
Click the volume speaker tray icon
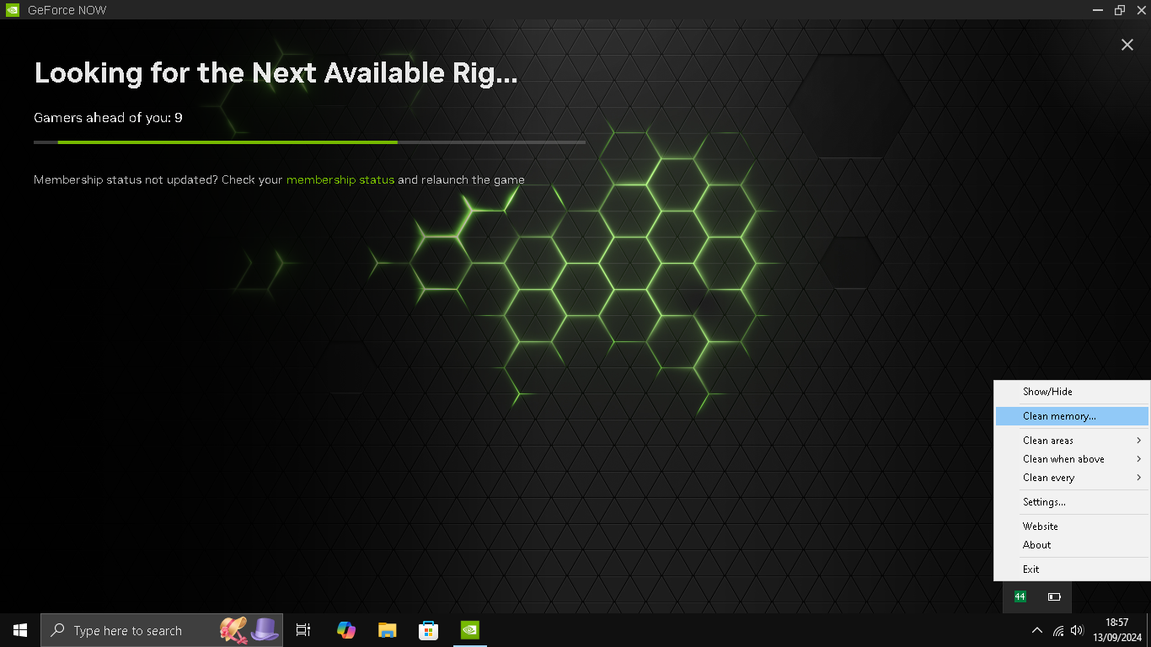tap(1077, 630)
